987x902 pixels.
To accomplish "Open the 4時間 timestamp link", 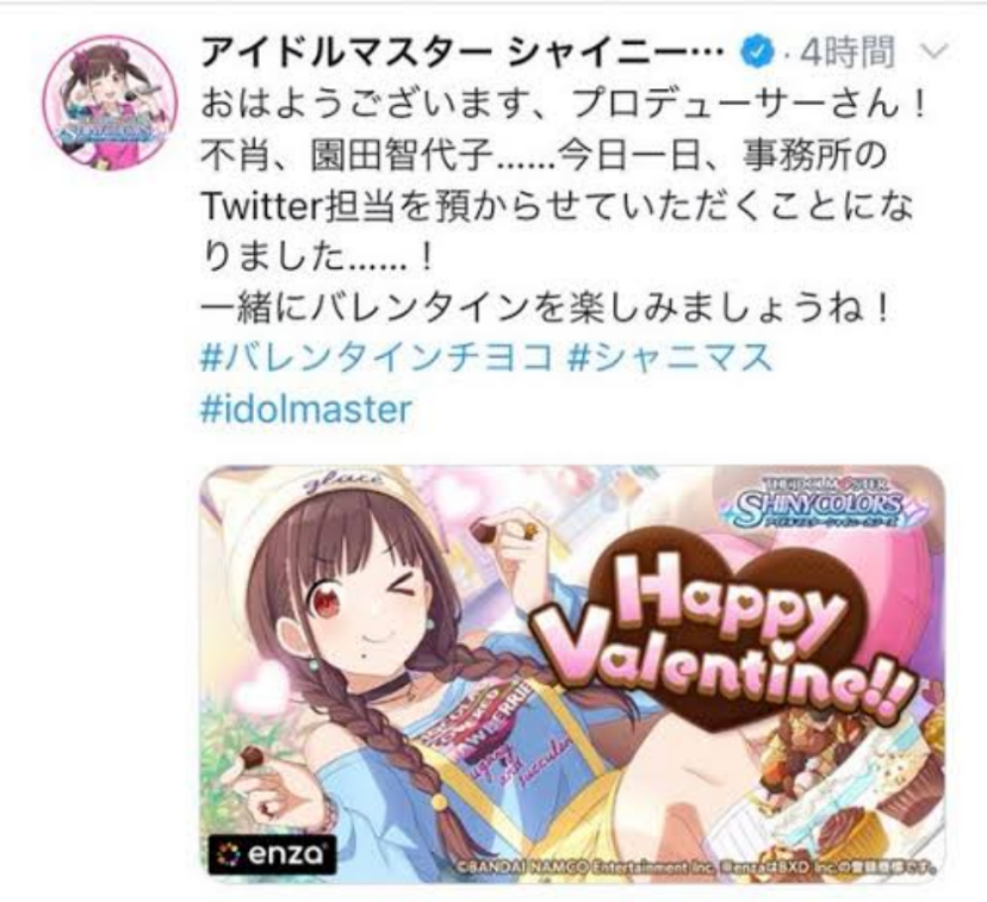I will (845, 53).
